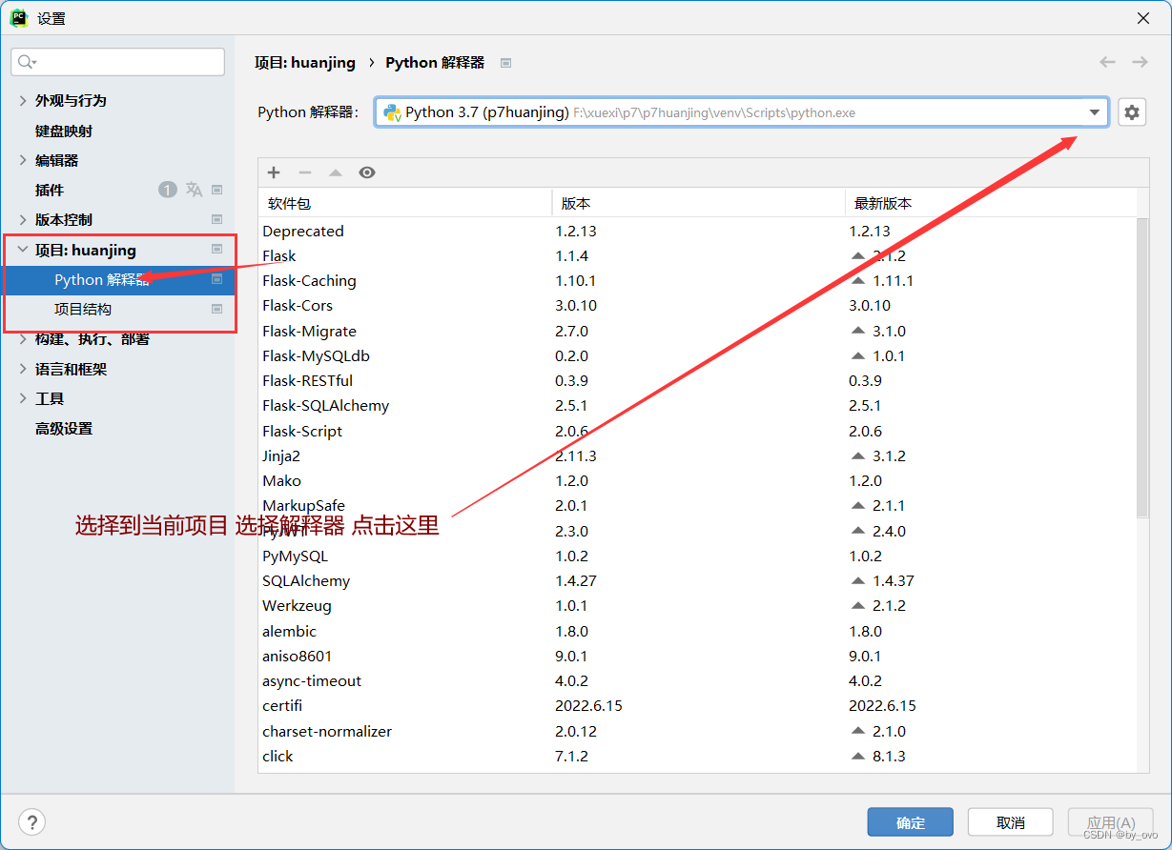Image resolution: width=1172 pixels, height=850 pixels.
Task: Select 键盘映射 in settings tree
Action: click(x=64, y=131)
